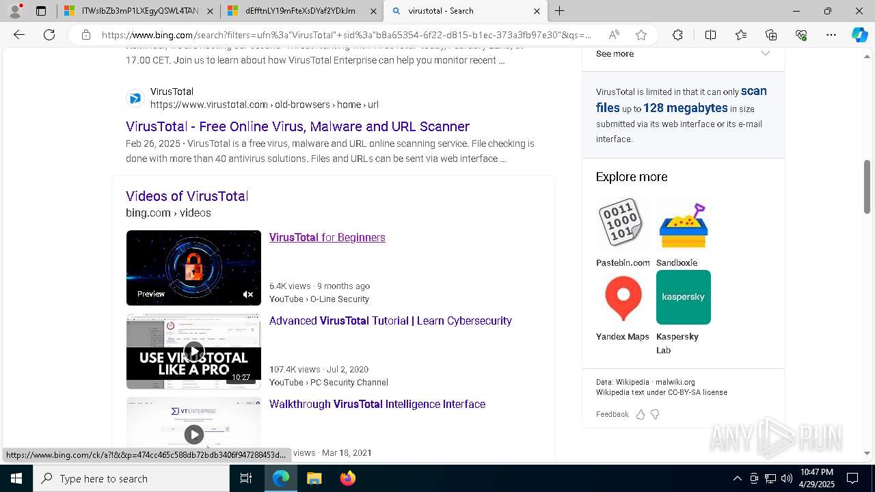The height and width of the screenshot is (492, 875).
Task: Focus the browser address bar URL
Action: pyautogui.click(x=347, y=35)
